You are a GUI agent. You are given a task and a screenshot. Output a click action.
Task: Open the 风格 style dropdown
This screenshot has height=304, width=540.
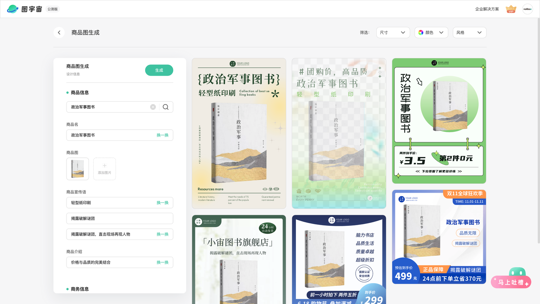(x=469, y=32)
